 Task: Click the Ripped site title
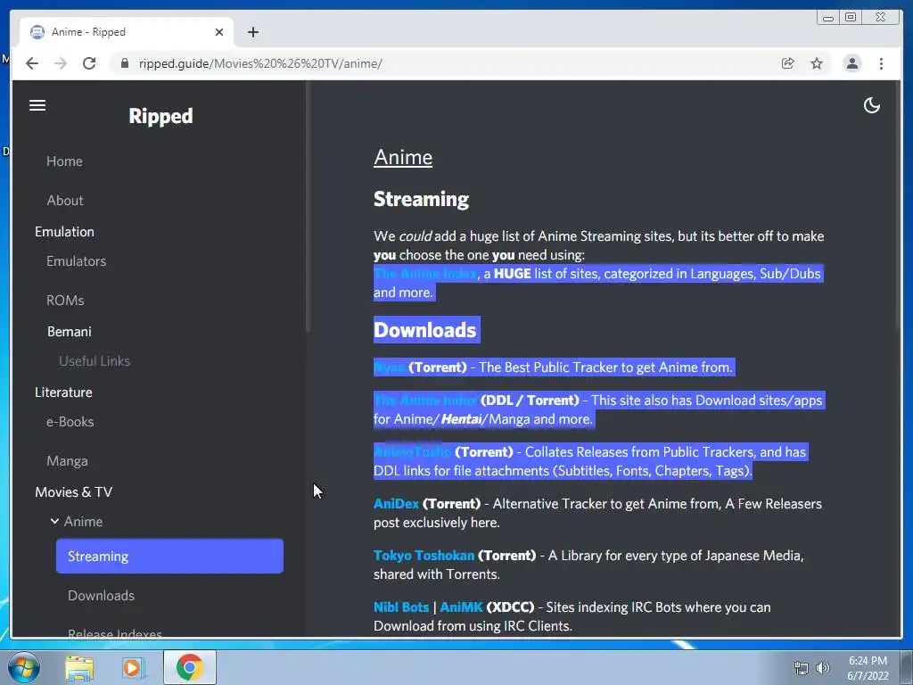(x=160, y=116)
